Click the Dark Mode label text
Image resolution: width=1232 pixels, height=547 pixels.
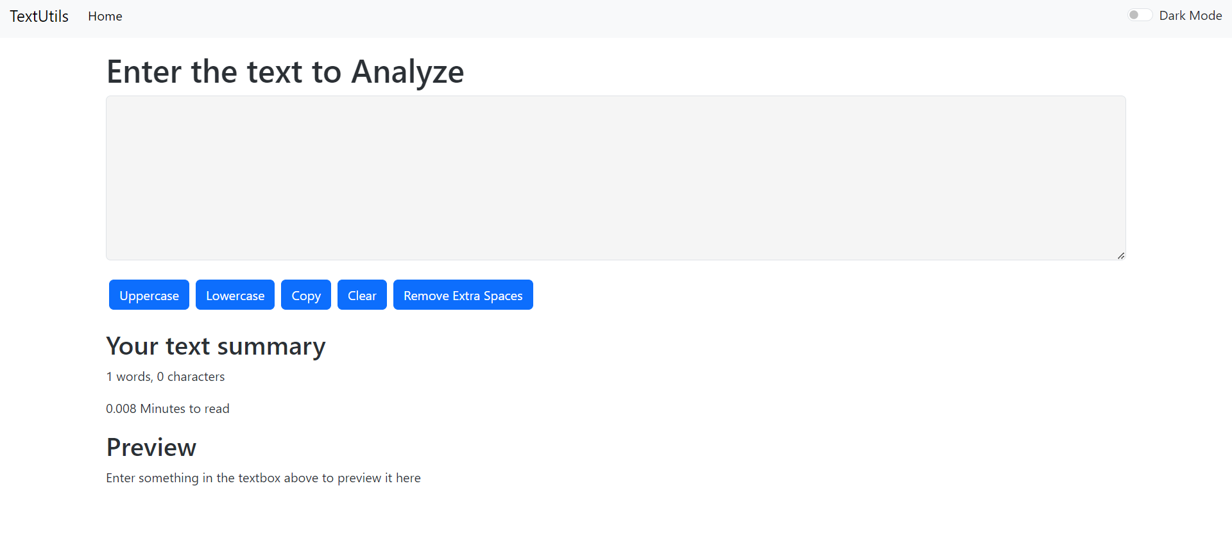point(1190,15)
